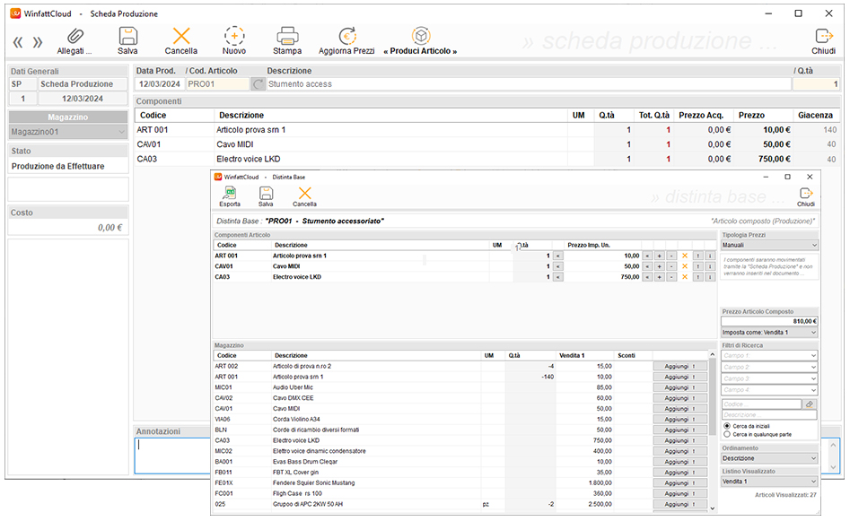Click Salva in the Scheda Produzione toolbar
Image resolution: width=850 pixels, height=521 pixels.
[x=128, y=41]
